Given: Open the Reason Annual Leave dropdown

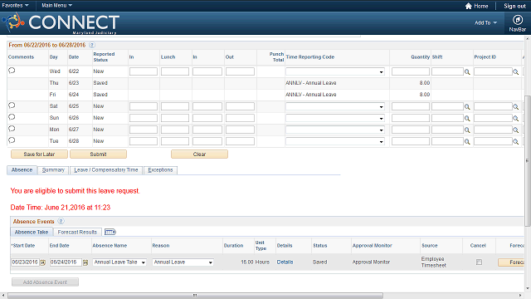Looking at the screenshot, I should tap(183, 262).
